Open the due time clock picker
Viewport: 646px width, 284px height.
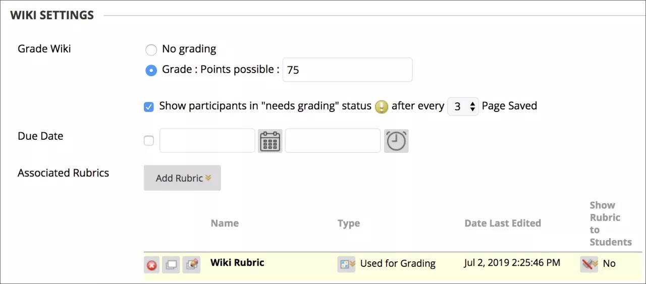pos(396,141)
